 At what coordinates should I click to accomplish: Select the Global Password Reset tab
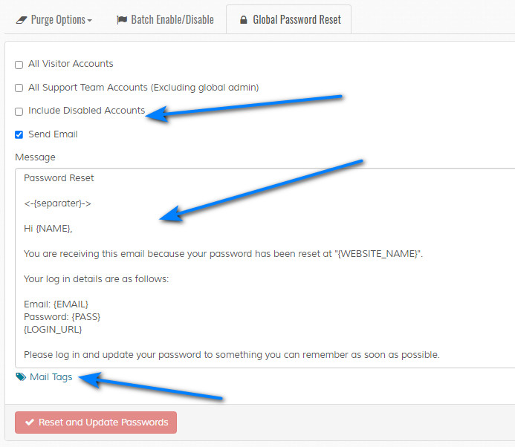pos(288,20)
